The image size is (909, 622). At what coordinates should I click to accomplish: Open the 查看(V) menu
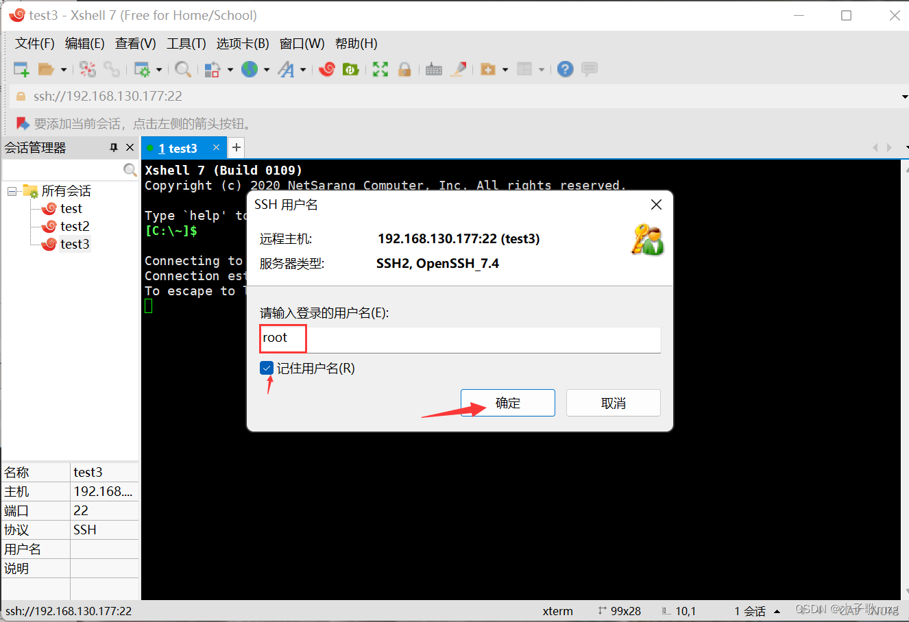136,44
